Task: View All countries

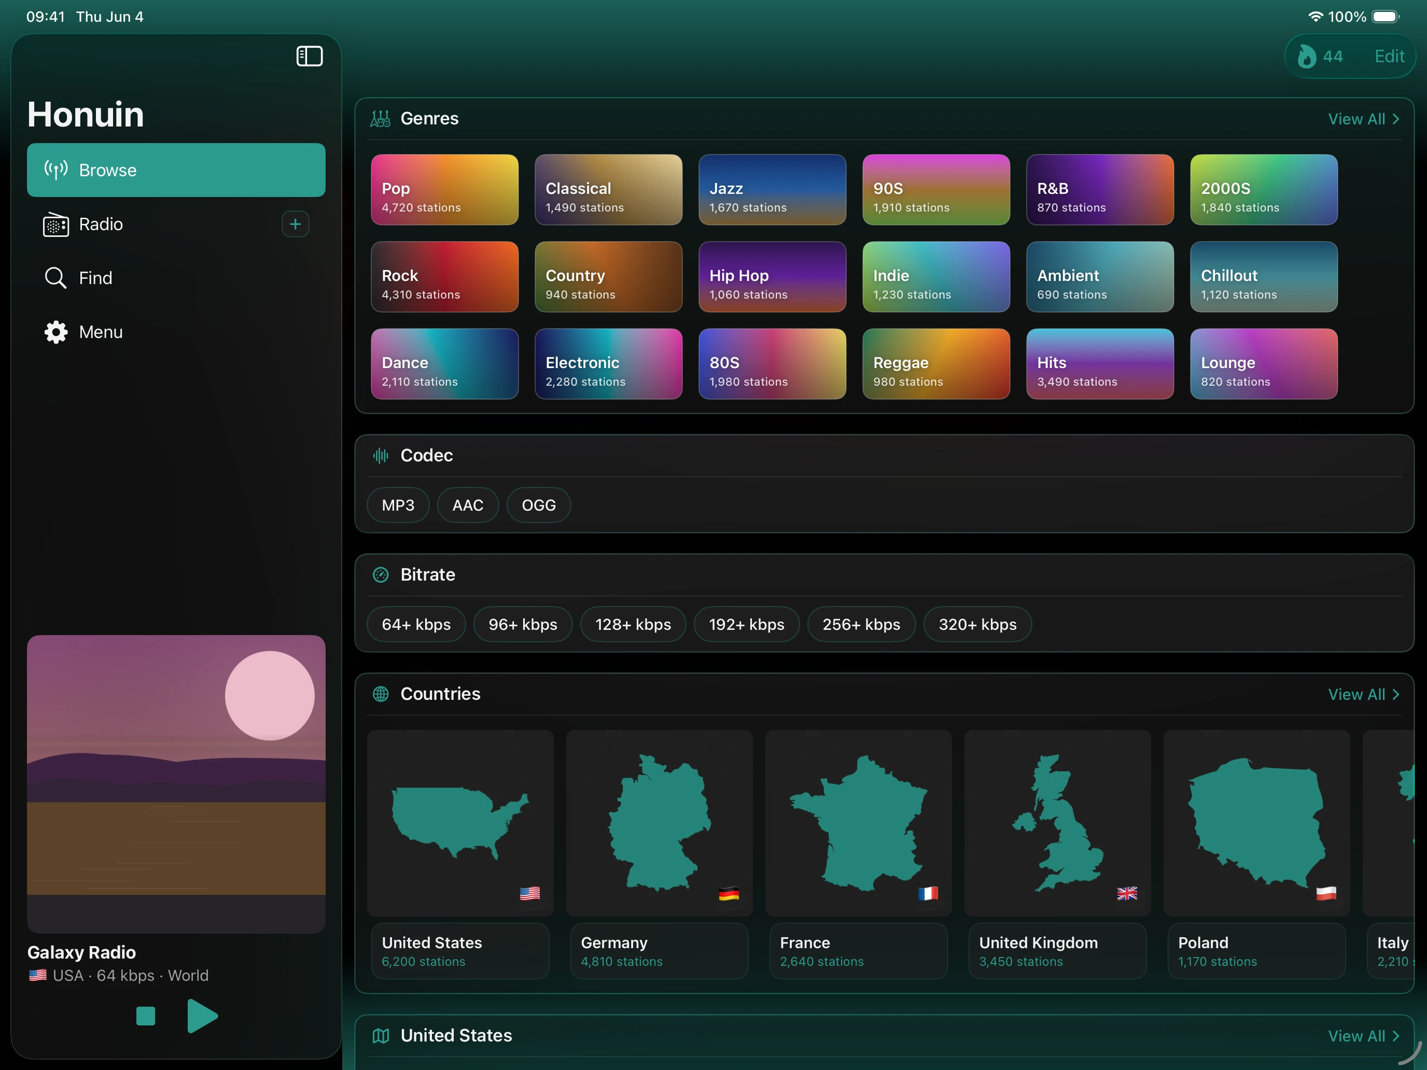Action: [x=1363, y=695]
